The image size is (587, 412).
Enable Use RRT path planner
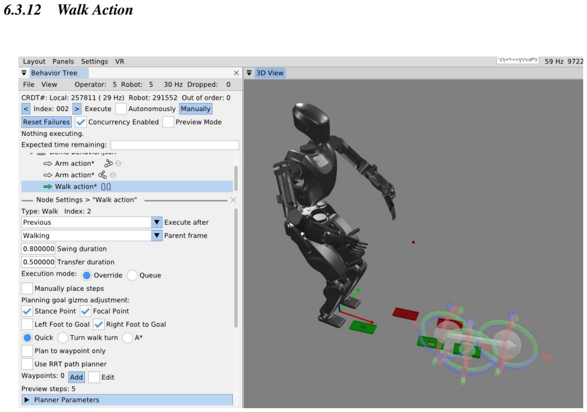pos(27,364)
